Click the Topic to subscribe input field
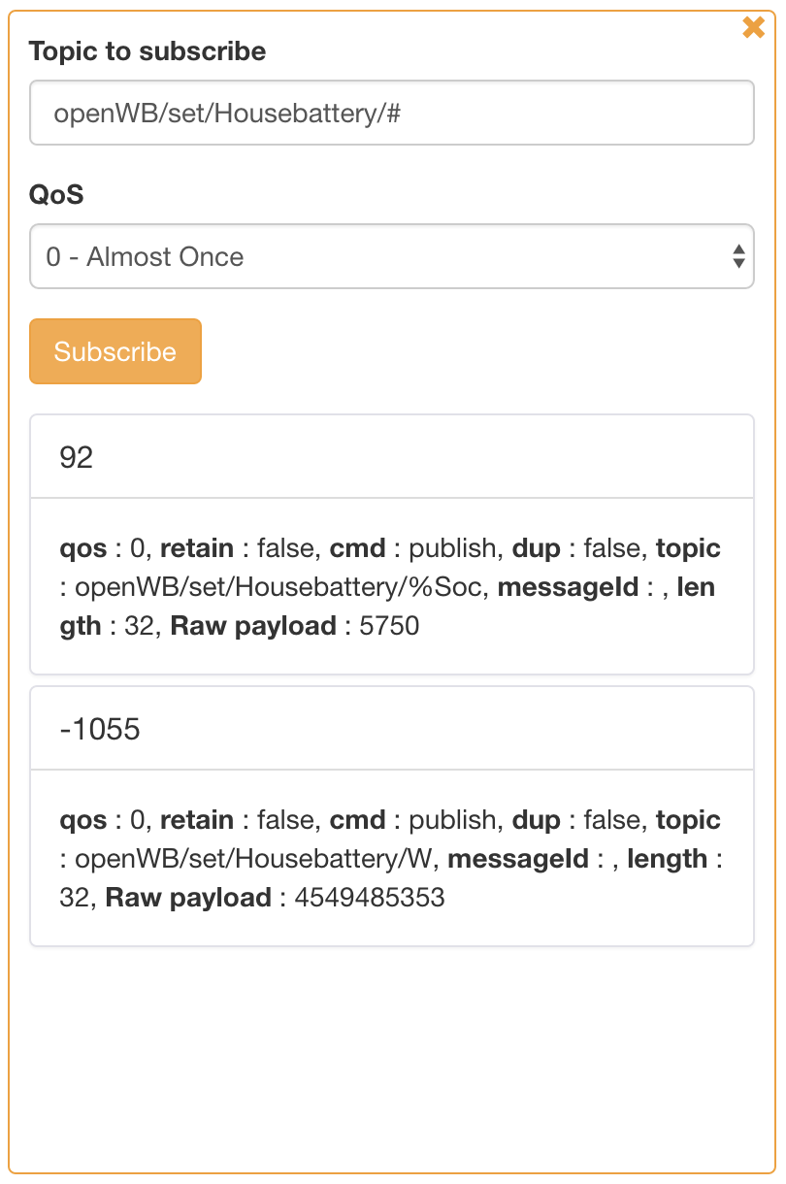The width and height of the screenshot is (786, 1184). [x=391, y=114]
